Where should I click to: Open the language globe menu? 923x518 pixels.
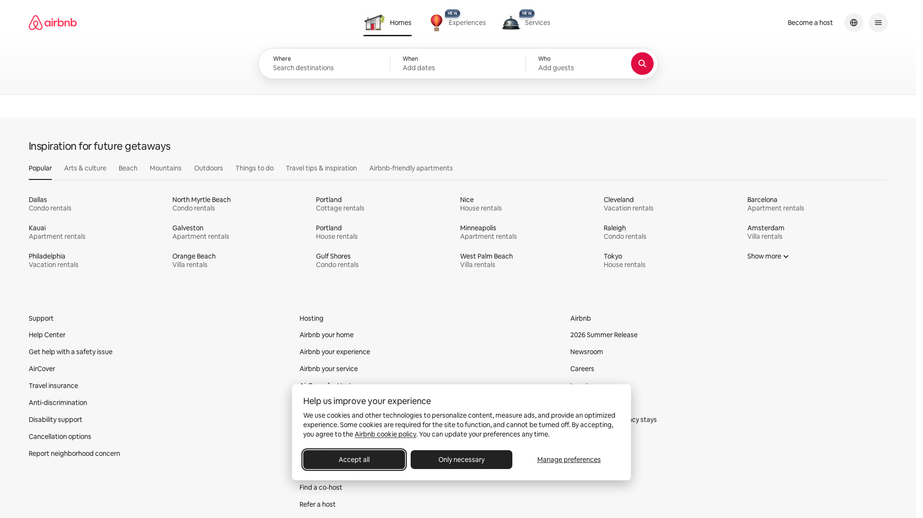853,23
